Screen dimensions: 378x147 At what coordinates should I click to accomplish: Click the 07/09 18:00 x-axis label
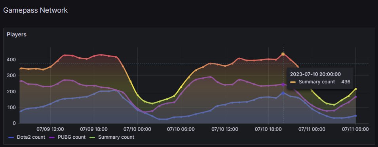click(x=94, y=129)
